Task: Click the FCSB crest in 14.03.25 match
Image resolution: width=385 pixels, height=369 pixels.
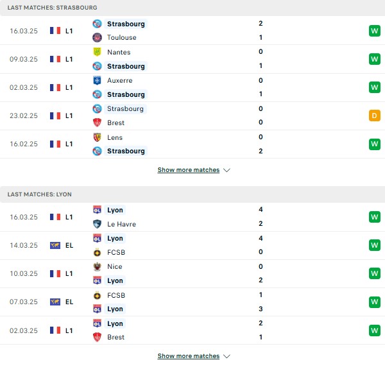Action: point(98,252)
